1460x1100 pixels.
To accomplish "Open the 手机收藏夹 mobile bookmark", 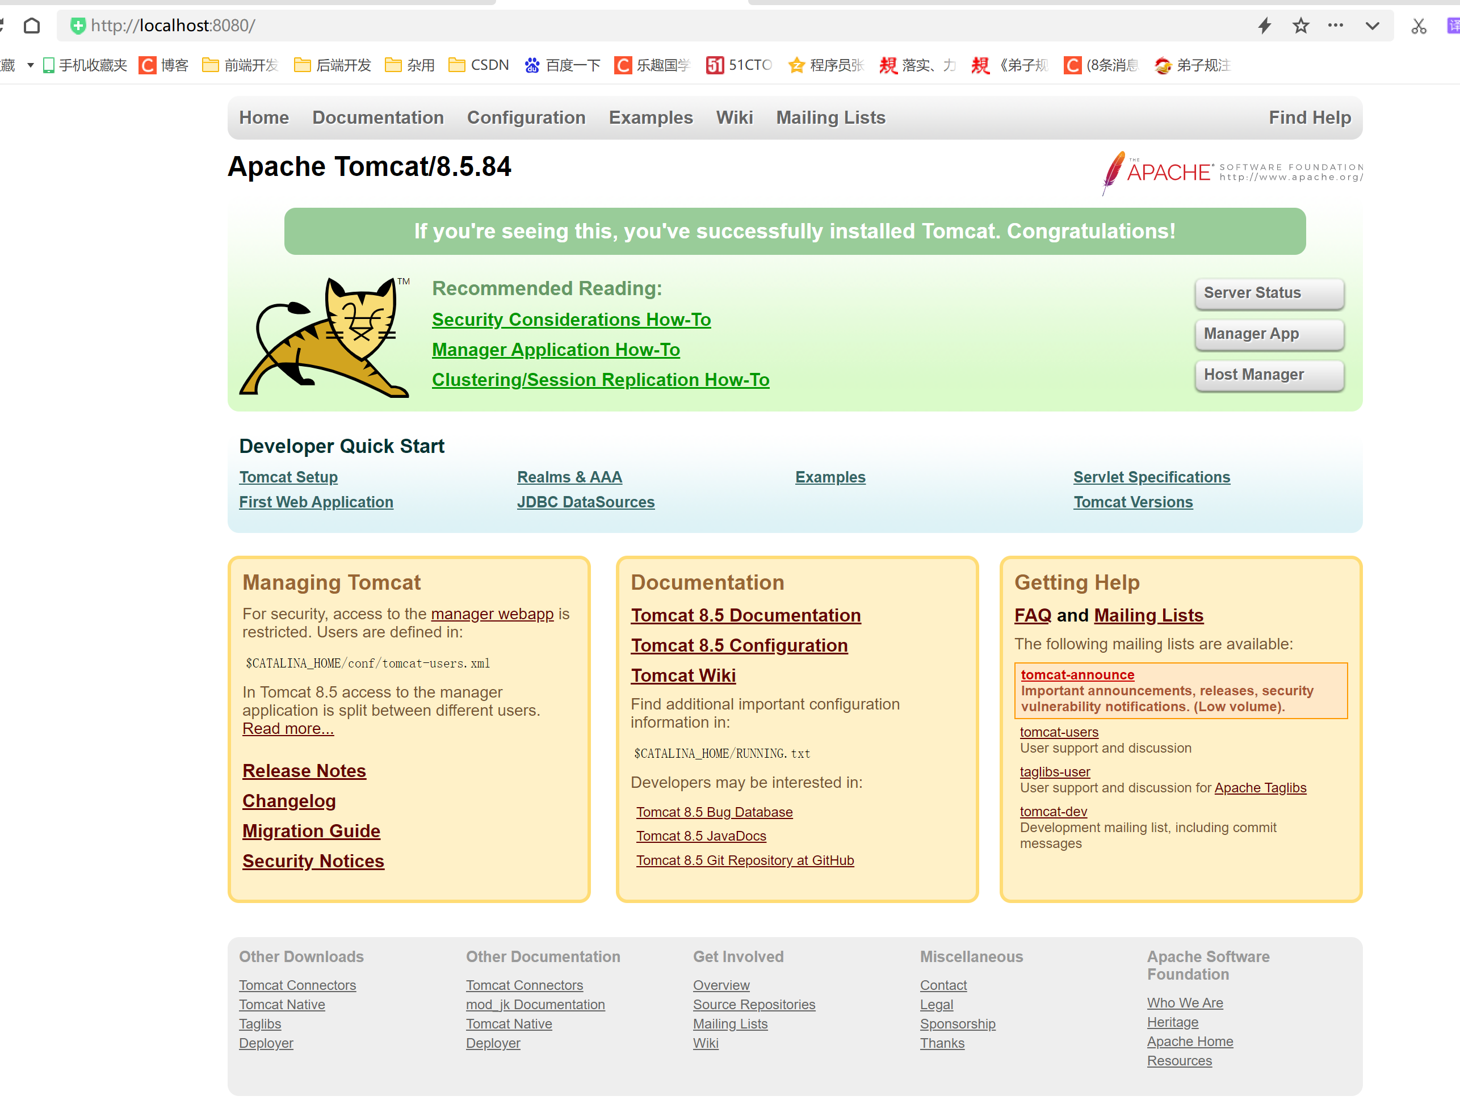I will [85, 65].
